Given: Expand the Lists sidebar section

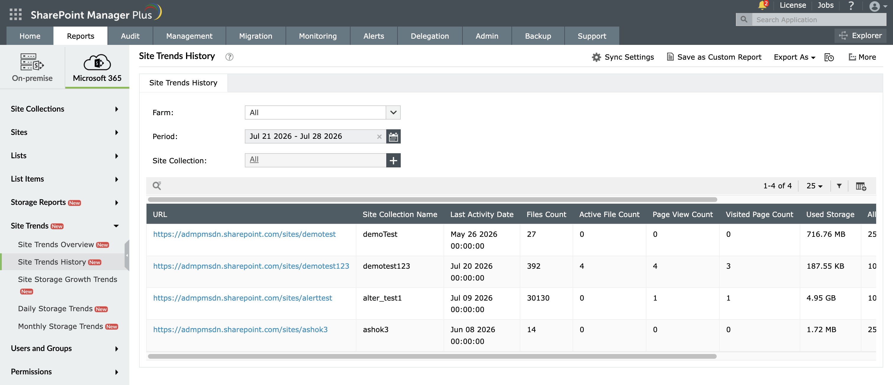Looking at the screenshot, I should click(x=64, y=156).
